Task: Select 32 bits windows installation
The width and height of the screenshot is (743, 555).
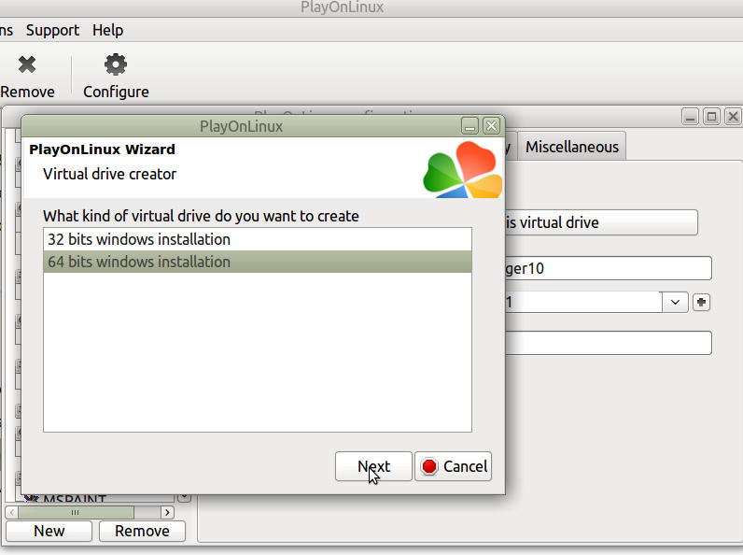Action: (x=258, y=239)
